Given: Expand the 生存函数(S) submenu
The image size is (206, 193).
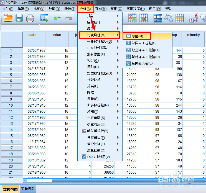Looking at the screenshot, I should pos(100,118).
